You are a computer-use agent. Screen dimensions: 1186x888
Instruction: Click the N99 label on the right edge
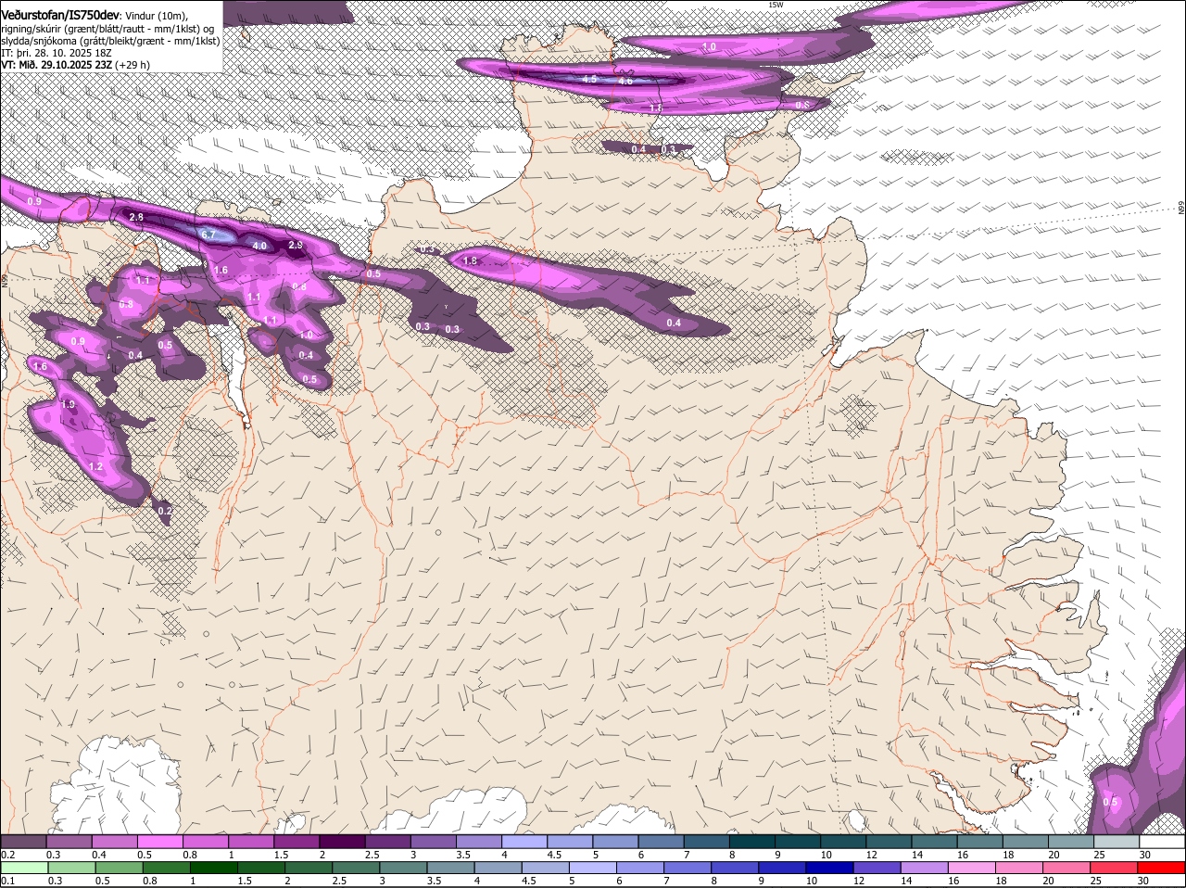pyautogui.click(x=1181, y=208)
